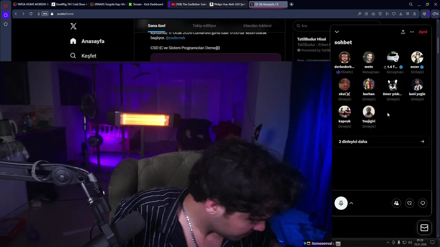The height and width of the screenshot is (247, 440).
Task: Switch to YAPSA HOME MOBİLYA browser tab
Action: (x=31, y=4)
